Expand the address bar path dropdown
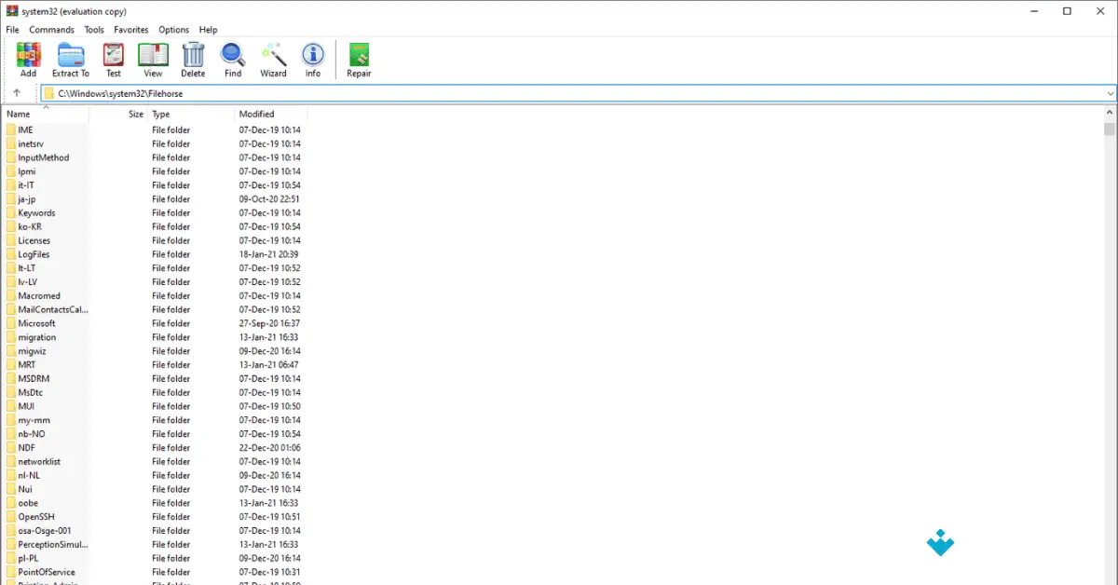This screenshot has width=1118, height=585. tap(1109, 93)
